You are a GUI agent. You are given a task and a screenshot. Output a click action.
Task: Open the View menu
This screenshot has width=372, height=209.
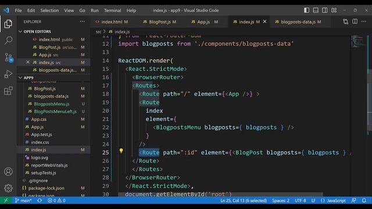tap(69, 10)
